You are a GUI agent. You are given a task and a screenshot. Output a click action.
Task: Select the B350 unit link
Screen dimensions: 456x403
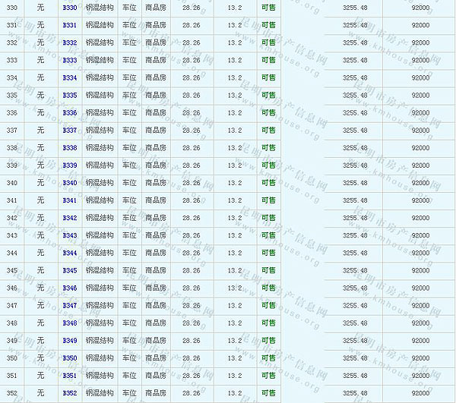click(70, 357)
